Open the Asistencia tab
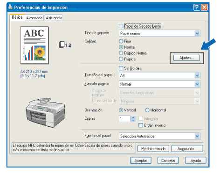 tap(54, 18)
